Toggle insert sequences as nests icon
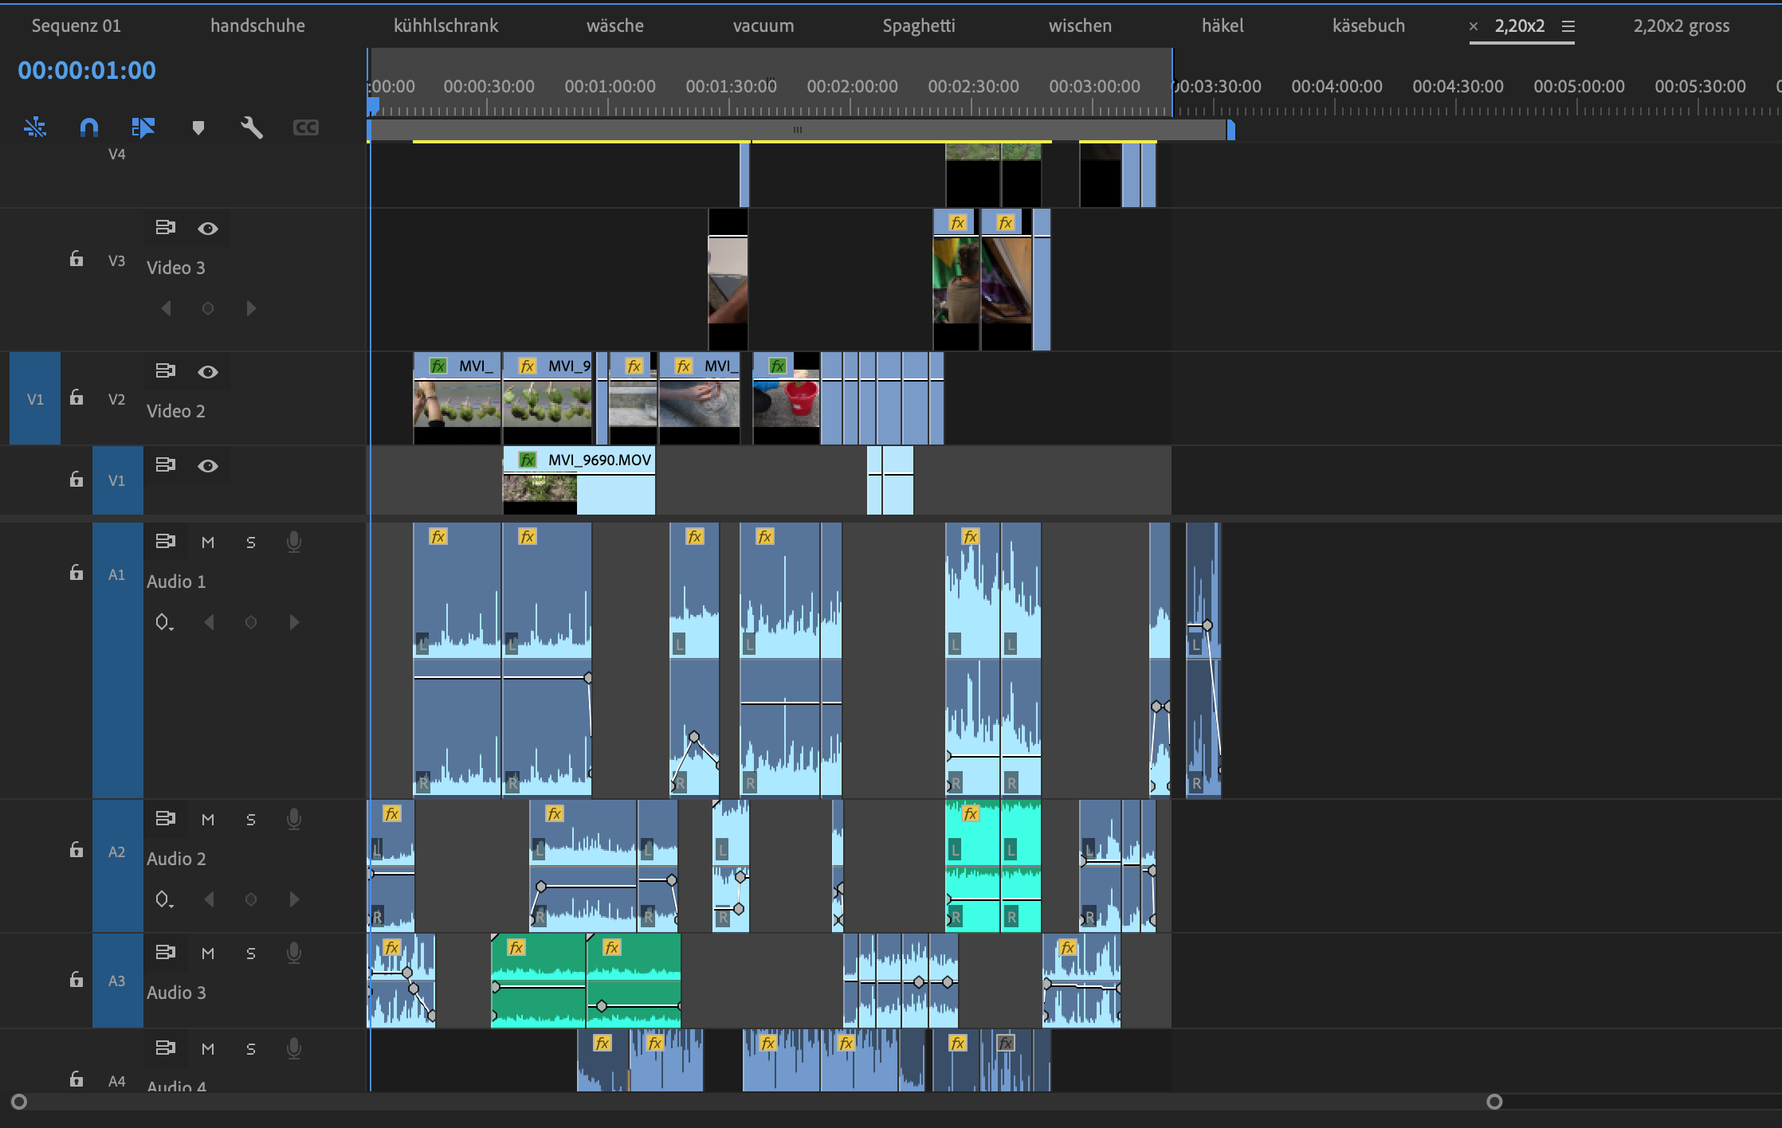Image resolution: width=1782 pixels, height=1128 pixels. click(35, 127)
